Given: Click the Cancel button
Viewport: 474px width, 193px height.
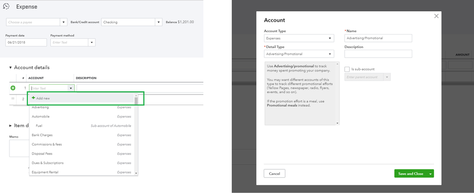Looking at the screenshot, I should coord(275,174).
